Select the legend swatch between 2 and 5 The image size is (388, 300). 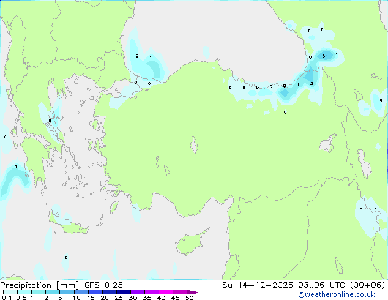click(x=53, y=292)
